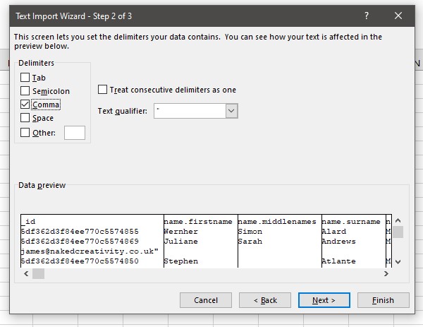Click the Cancel button
The height and width of the screenshot is (327, 423).
(206, 300)
